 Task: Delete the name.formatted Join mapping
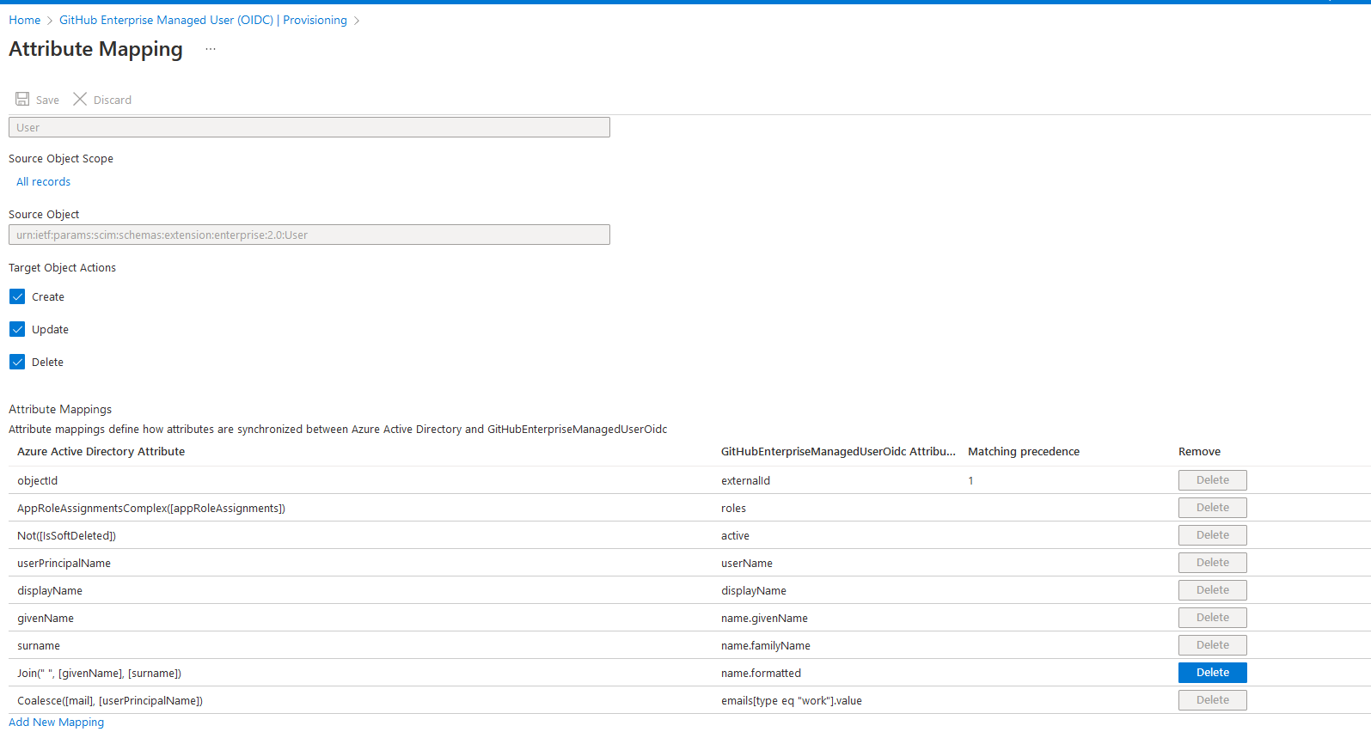click(1212, 673)
